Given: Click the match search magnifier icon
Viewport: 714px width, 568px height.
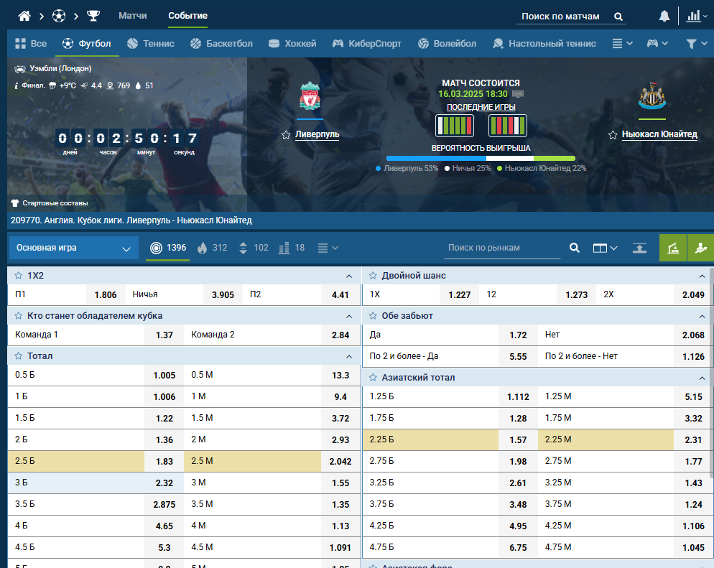Looking at the screenshot, I should pos(618,17).
